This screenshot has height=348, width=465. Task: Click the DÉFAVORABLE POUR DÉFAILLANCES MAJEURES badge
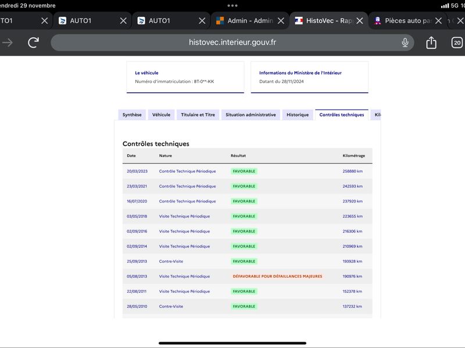[277, 277]
